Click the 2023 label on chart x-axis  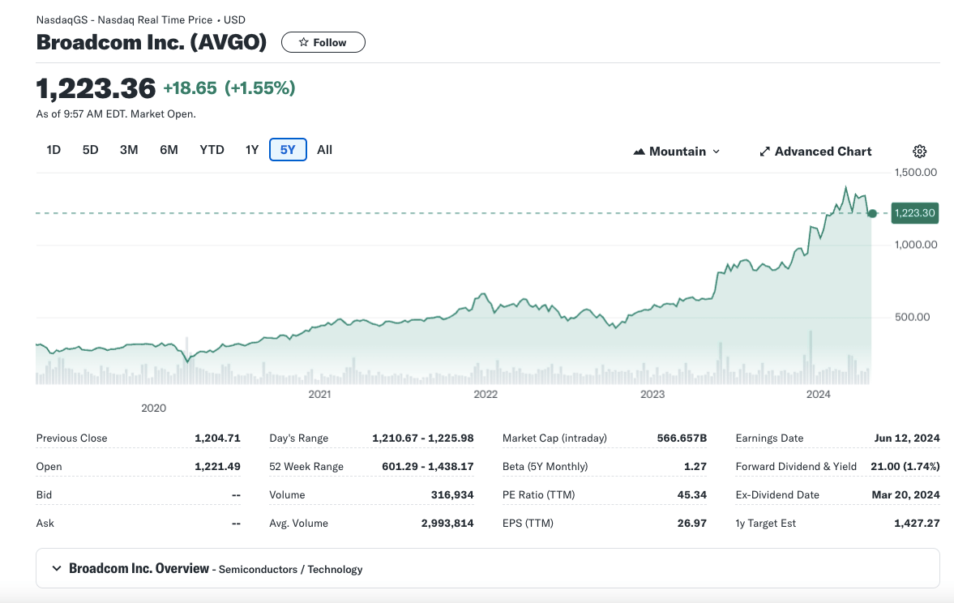tap(652, 394)
